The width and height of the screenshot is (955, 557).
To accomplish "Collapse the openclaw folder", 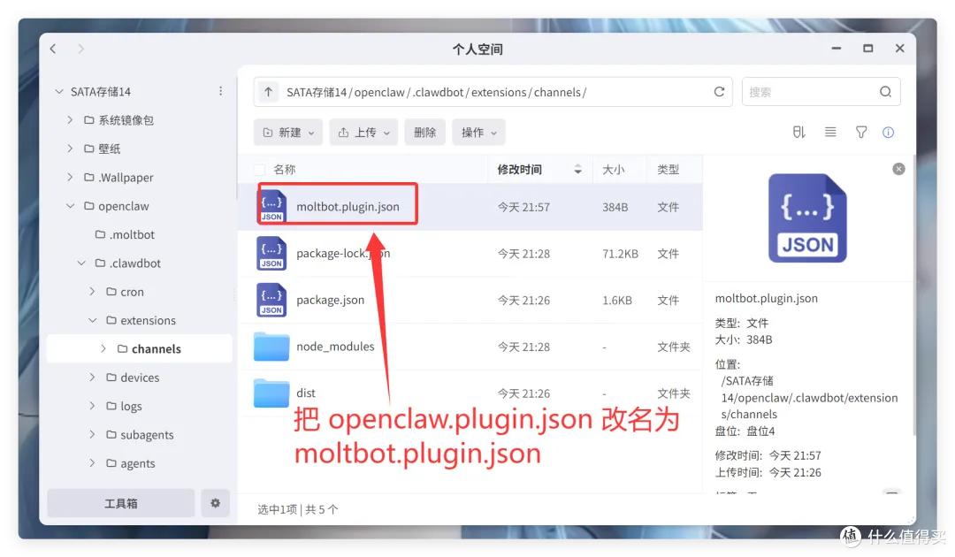I will tap(70, 206).
